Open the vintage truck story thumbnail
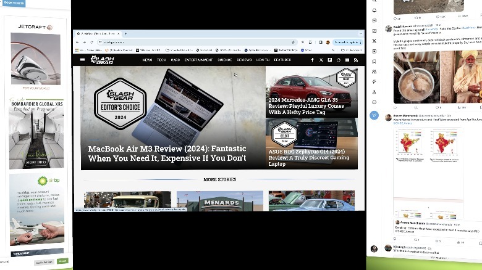The height and width of the screenshot is (270, 482). (x=127, y=200)
